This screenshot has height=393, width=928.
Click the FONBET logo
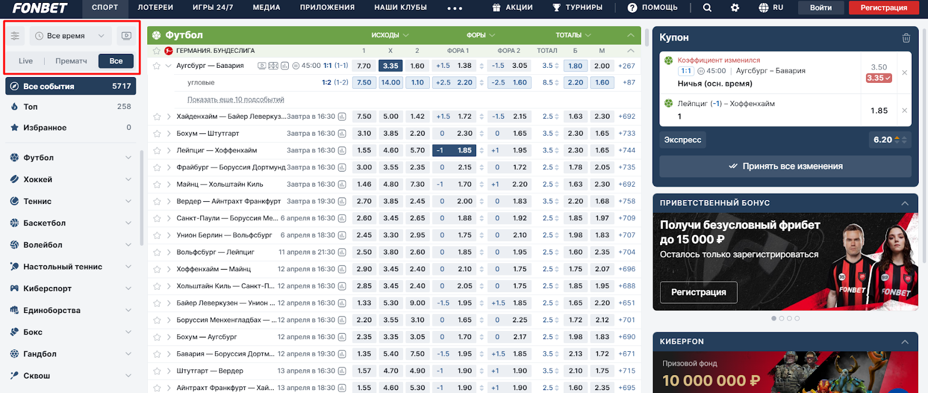pyautogui.click(x=40, y=8)
